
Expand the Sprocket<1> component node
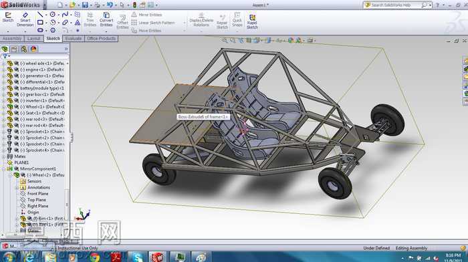coord(3,132)
